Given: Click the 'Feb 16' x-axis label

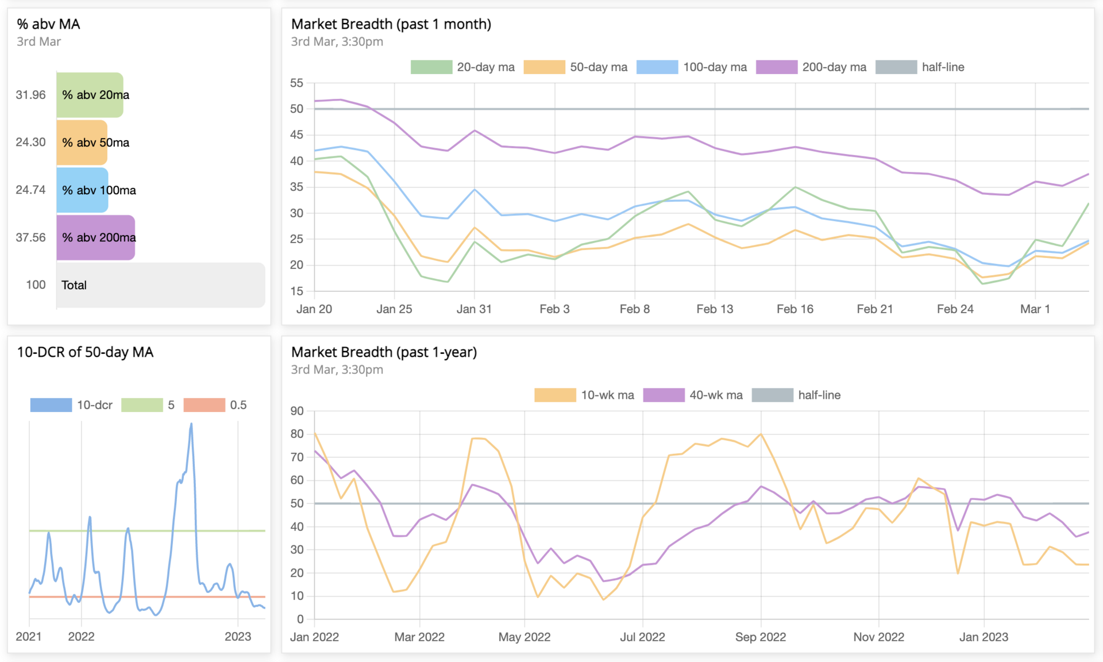Looking at the screenshot, I should point(795,309).
